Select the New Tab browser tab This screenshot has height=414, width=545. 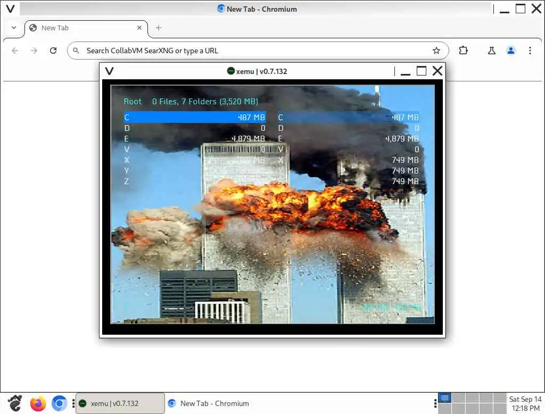(86, 28)
